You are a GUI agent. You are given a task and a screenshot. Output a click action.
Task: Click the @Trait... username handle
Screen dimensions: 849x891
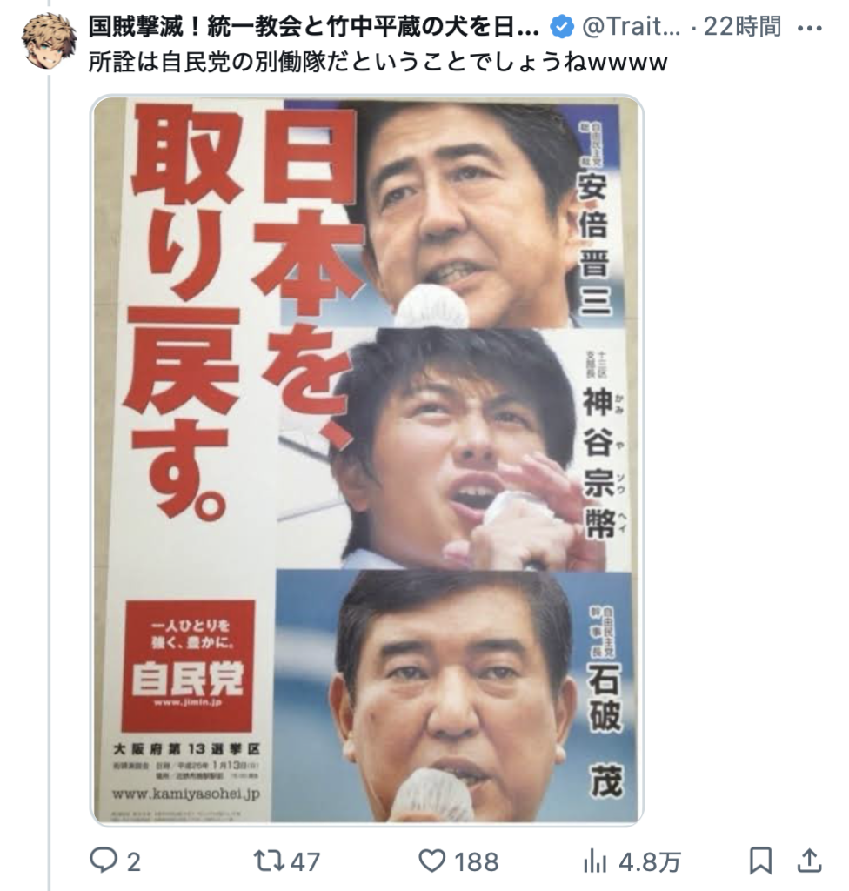[631, 27]
